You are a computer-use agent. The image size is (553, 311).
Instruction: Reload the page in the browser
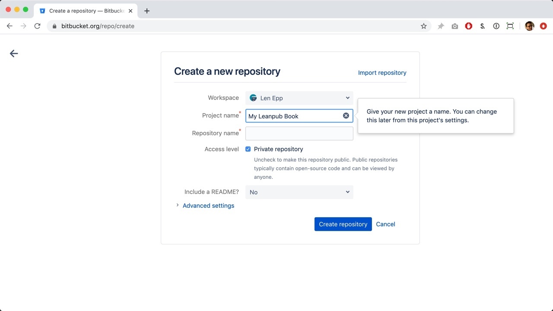(37, 26)
